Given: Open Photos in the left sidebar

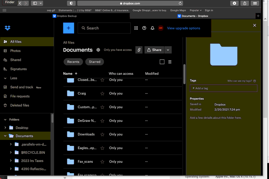Looking at the screenshot, I should pyautogui.click(x=15, y=51).
